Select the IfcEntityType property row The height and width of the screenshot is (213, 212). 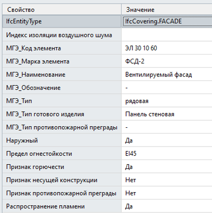click(x=62, y=21)
